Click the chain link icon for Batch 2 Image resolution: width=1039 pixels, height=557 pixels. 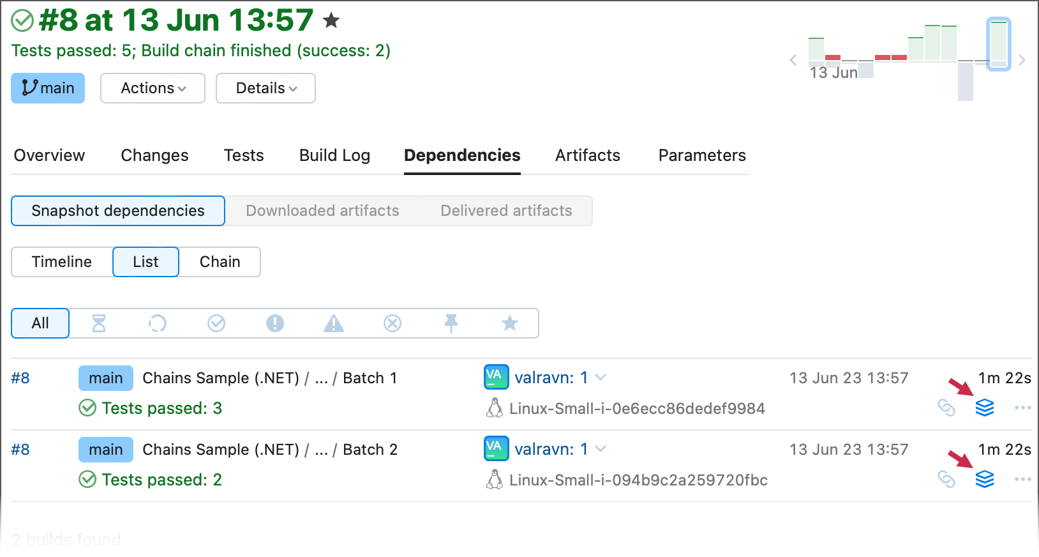(946, 479)
